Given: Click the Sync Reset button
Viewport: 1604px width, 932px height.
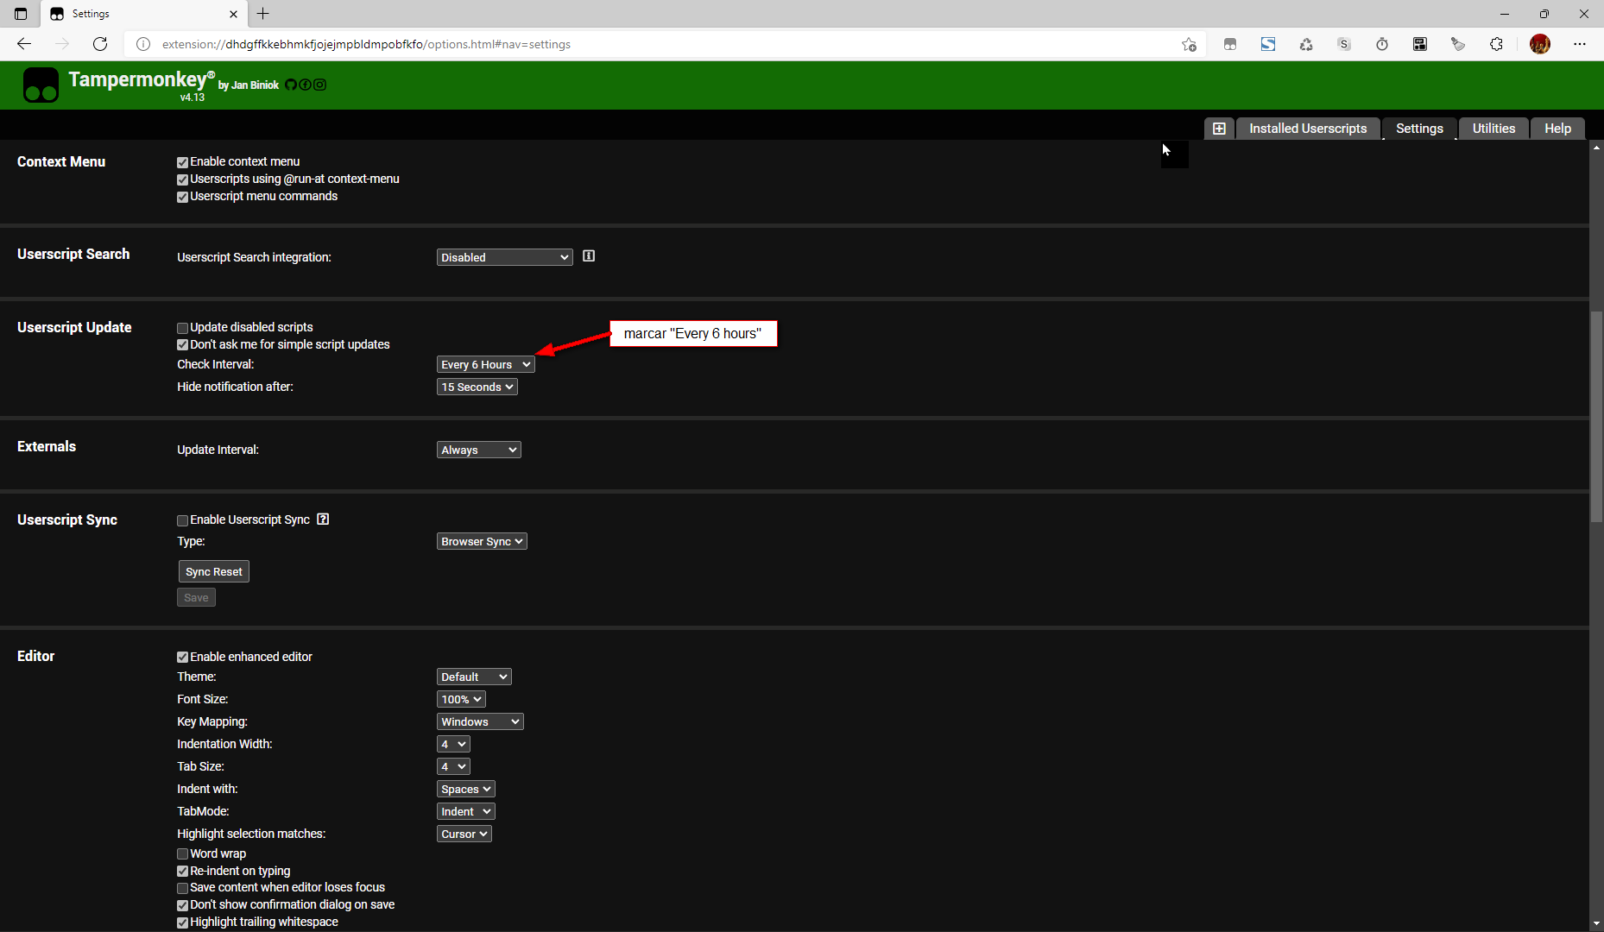Looking at the screenshot, I should [x=214, y=571].
